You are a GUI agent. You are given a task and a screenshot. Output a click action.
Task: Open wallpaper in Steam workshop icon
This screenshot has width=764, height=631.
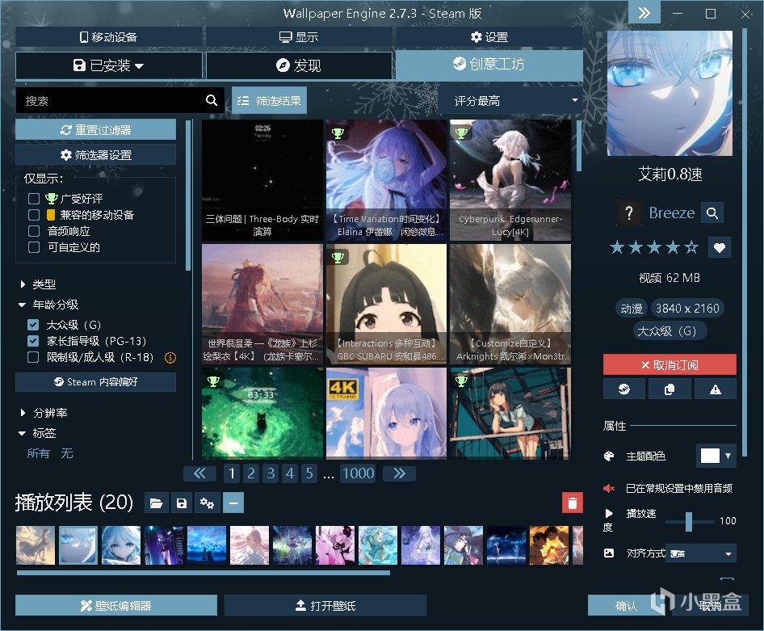click(x=623, y=389)
